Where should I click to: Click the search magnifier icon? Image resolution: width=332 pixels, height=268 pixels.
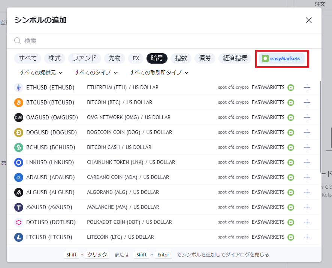(x=18, y=41)
